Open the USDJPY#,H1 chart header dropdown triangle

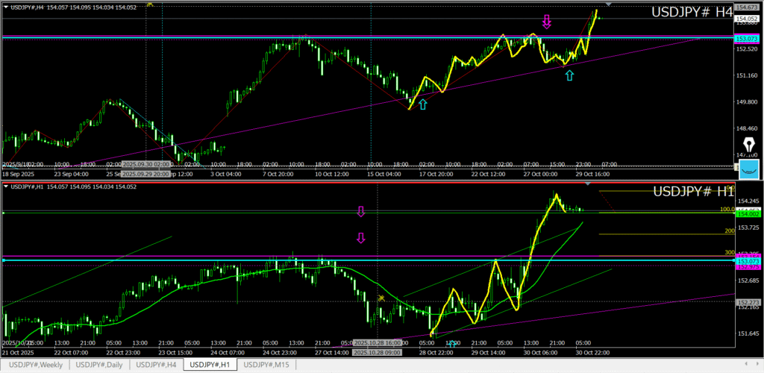pyautogui.click(x=6, y=186)
